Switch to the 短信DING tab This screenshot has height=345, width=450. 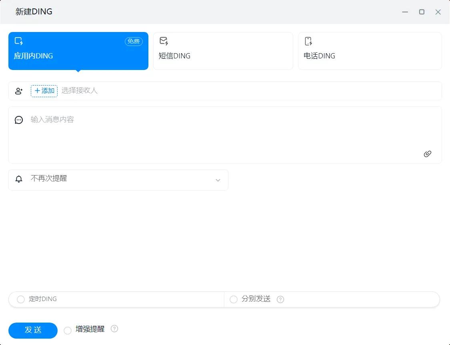coord(223,51)
